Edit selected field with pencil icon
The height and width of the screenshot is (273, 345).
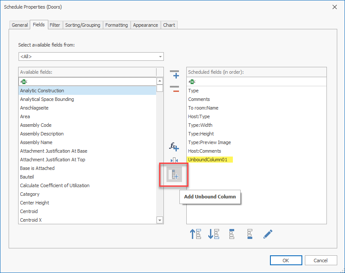[x=268, y=234]
